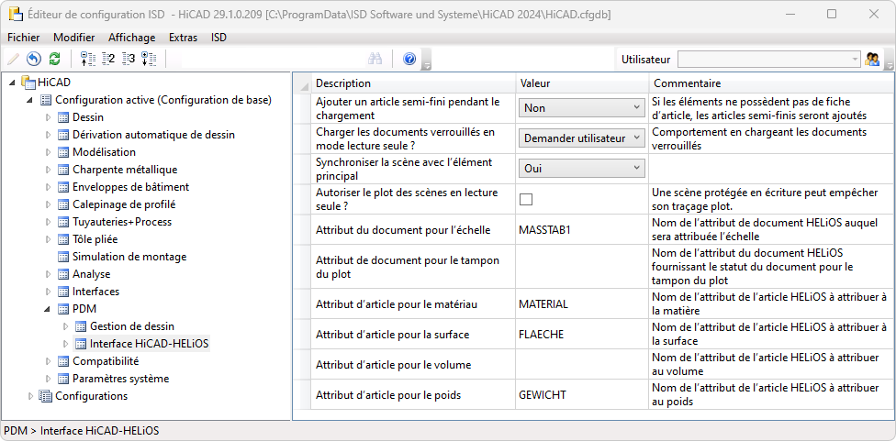Viewport: 896px width, 441px height.
Task: Expand the Gestion de dessin node
Action: point(66,326)
